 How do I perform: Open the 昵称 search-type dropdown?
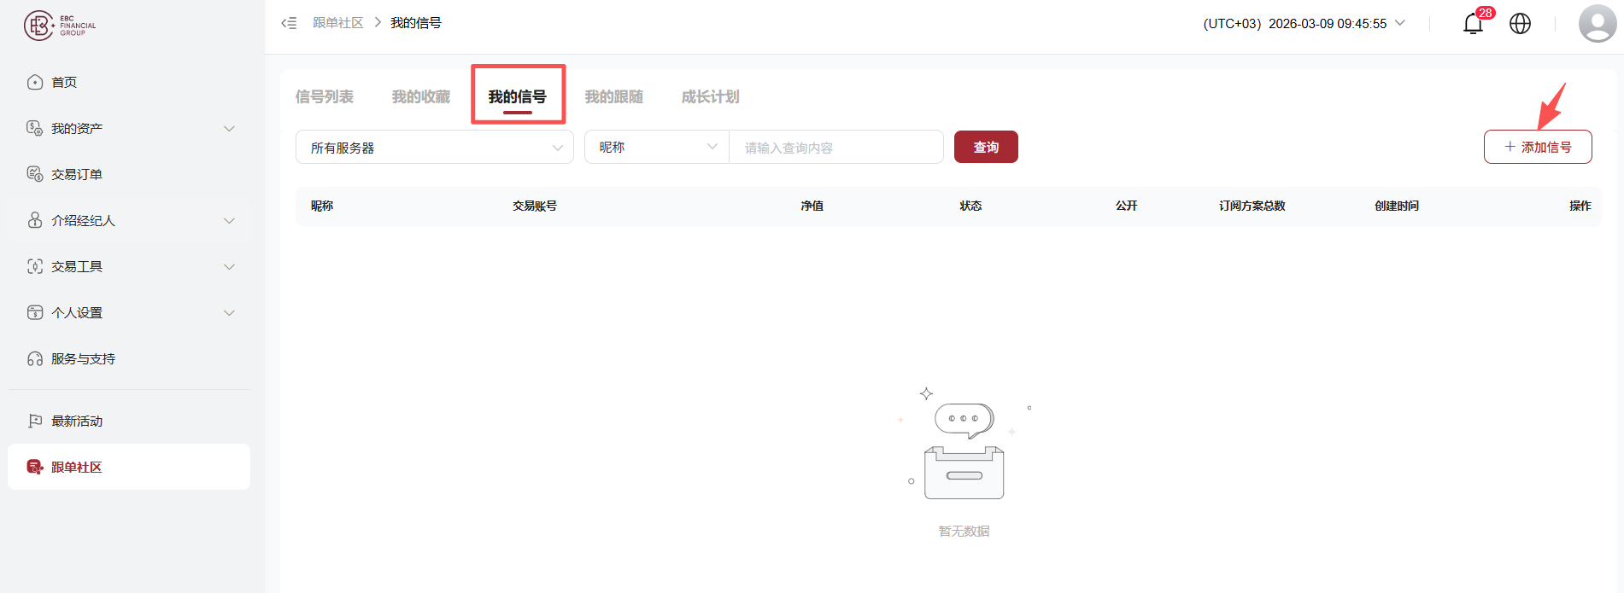point(657,147)
